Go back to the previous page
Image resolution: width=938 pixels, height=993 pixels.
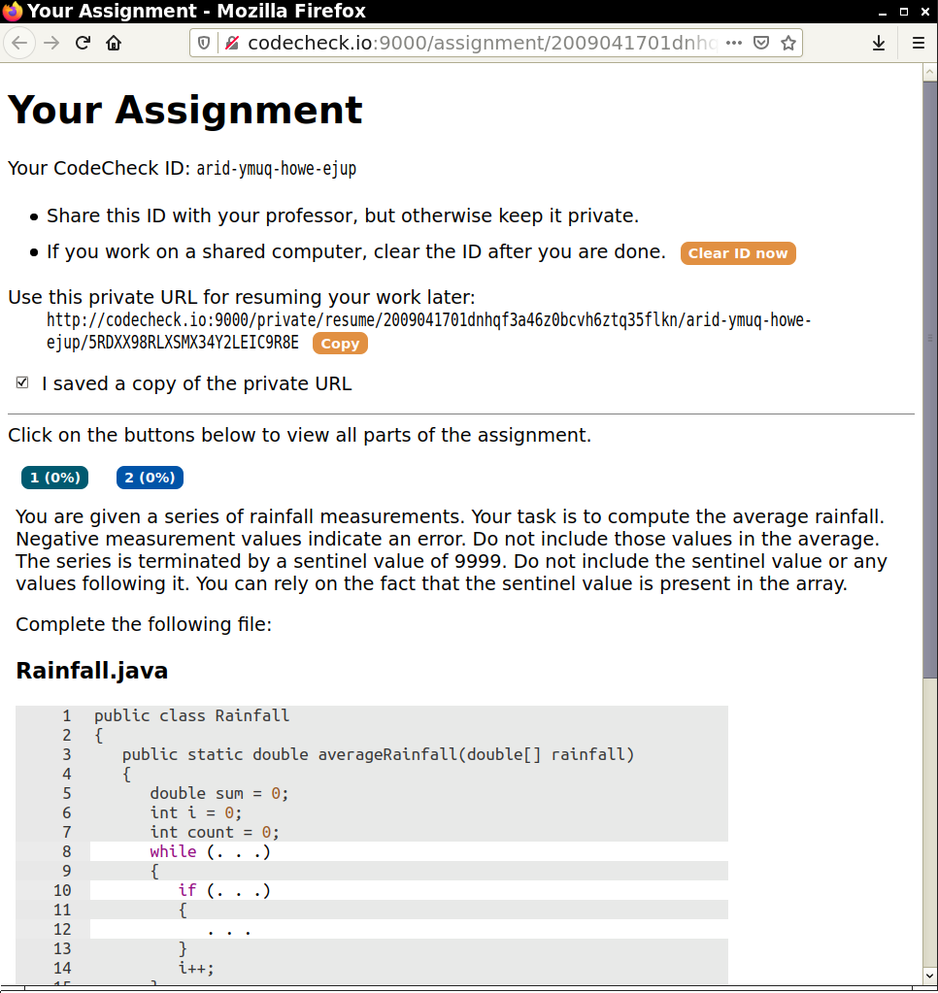pyautogui.click(x=20, y=43)
